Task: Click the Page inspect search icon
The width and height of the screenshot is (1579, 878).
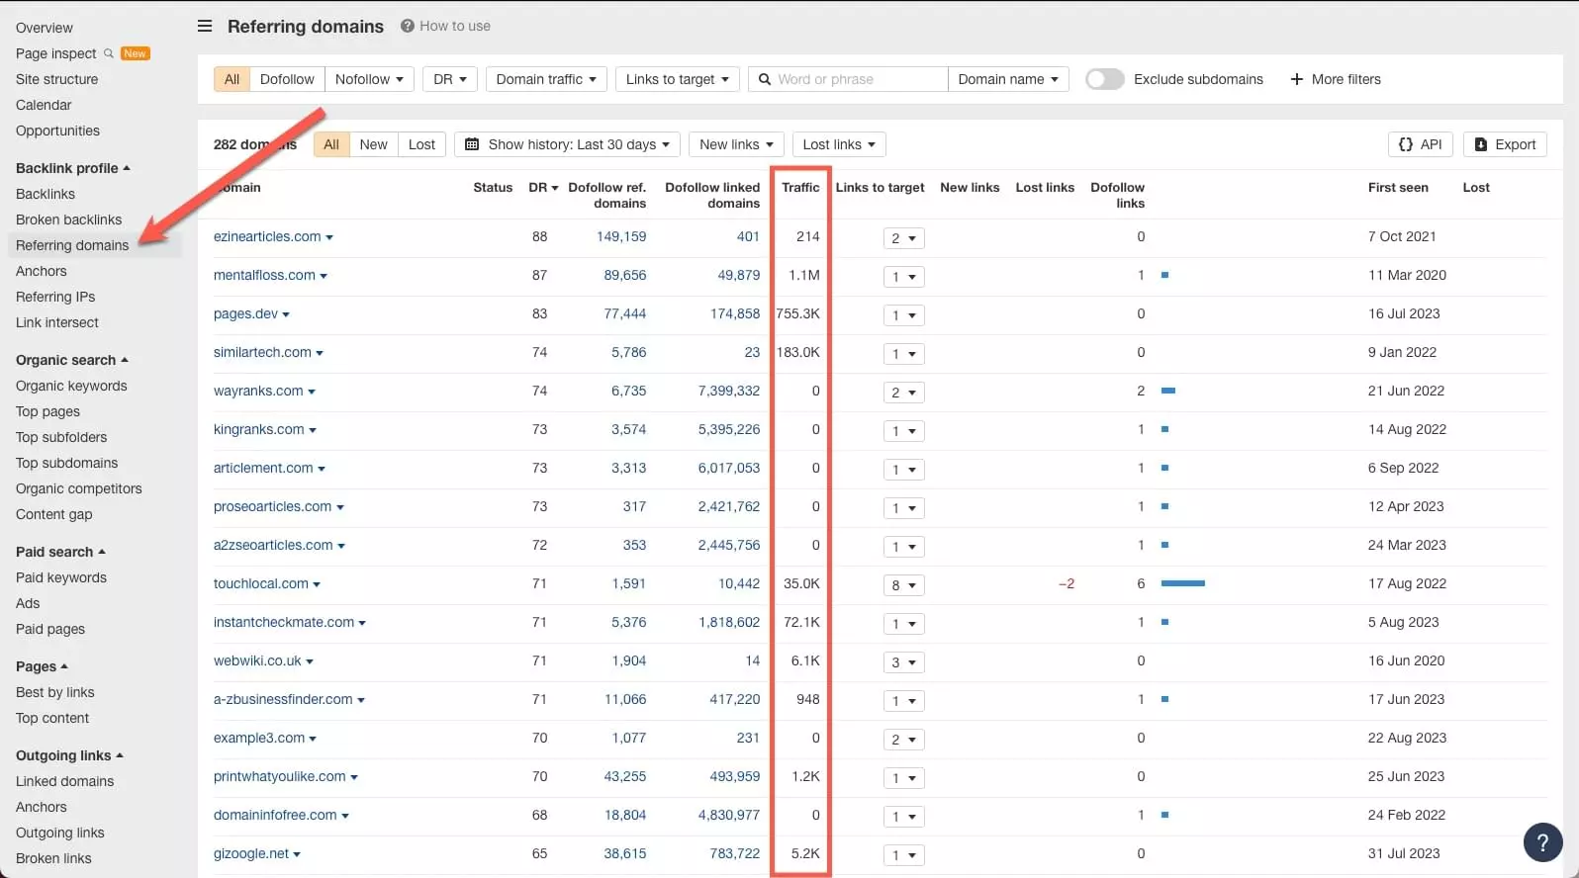Action: 109,53
